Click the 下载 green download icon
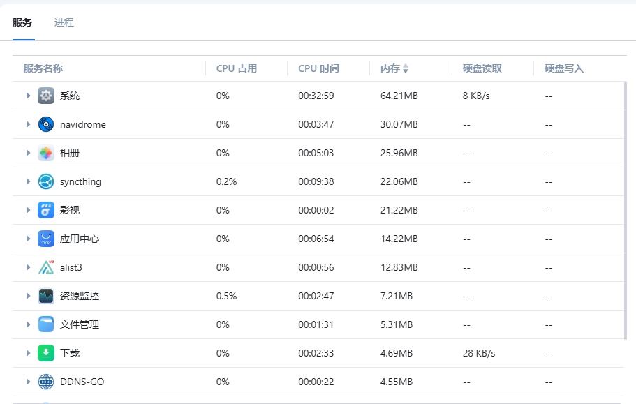This screenshot has height=404, width=636. (x=46, y=353)
